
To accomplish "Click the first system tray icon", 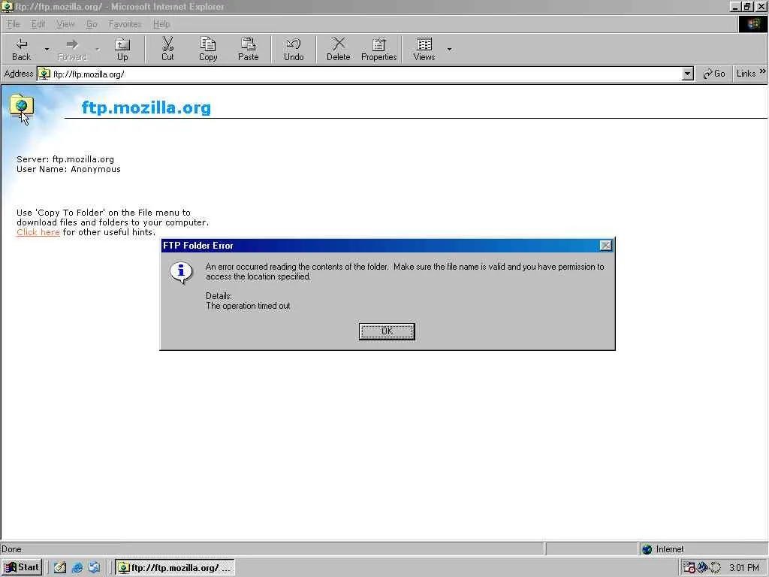I will [x=689, y=568].
